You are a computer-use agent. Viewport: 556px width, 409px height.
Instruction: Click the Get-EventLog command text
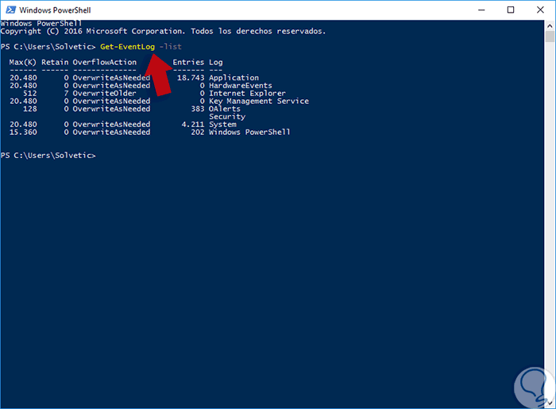[x=127, y=47]
